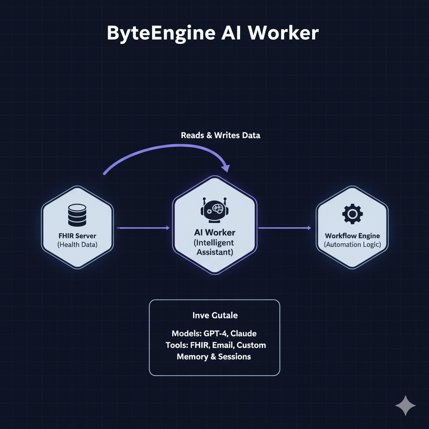429x429 pixels.
Task: Select the FHIR Server hexagon
Action: 77,226
